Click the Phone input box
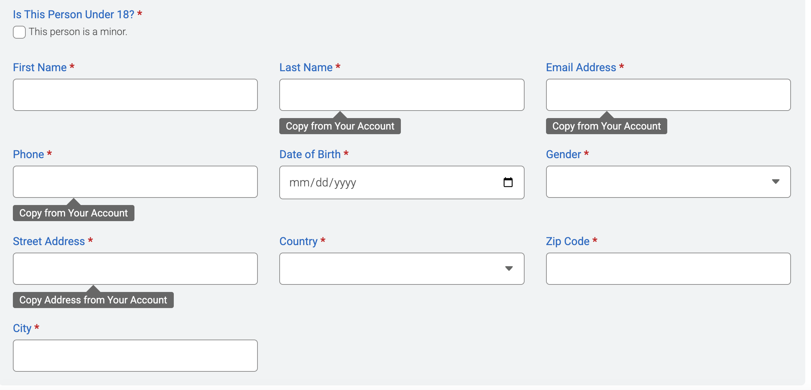This screenshot has width=811, height=390. (135, 182)
